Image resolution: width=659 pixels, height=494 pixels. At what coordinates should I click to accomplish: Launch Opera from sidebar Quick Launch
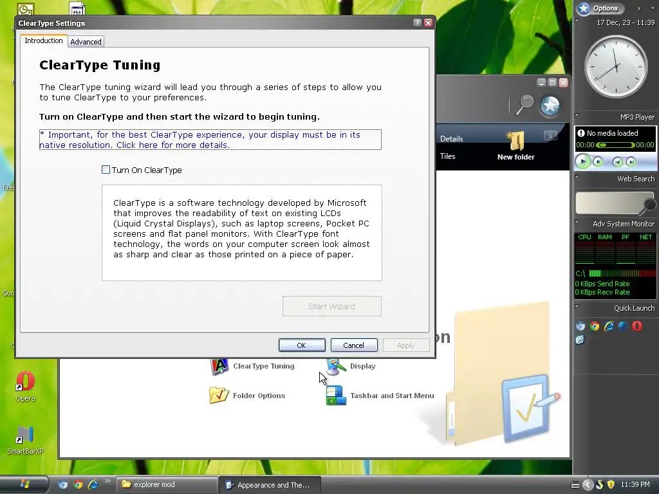point(637,326)
